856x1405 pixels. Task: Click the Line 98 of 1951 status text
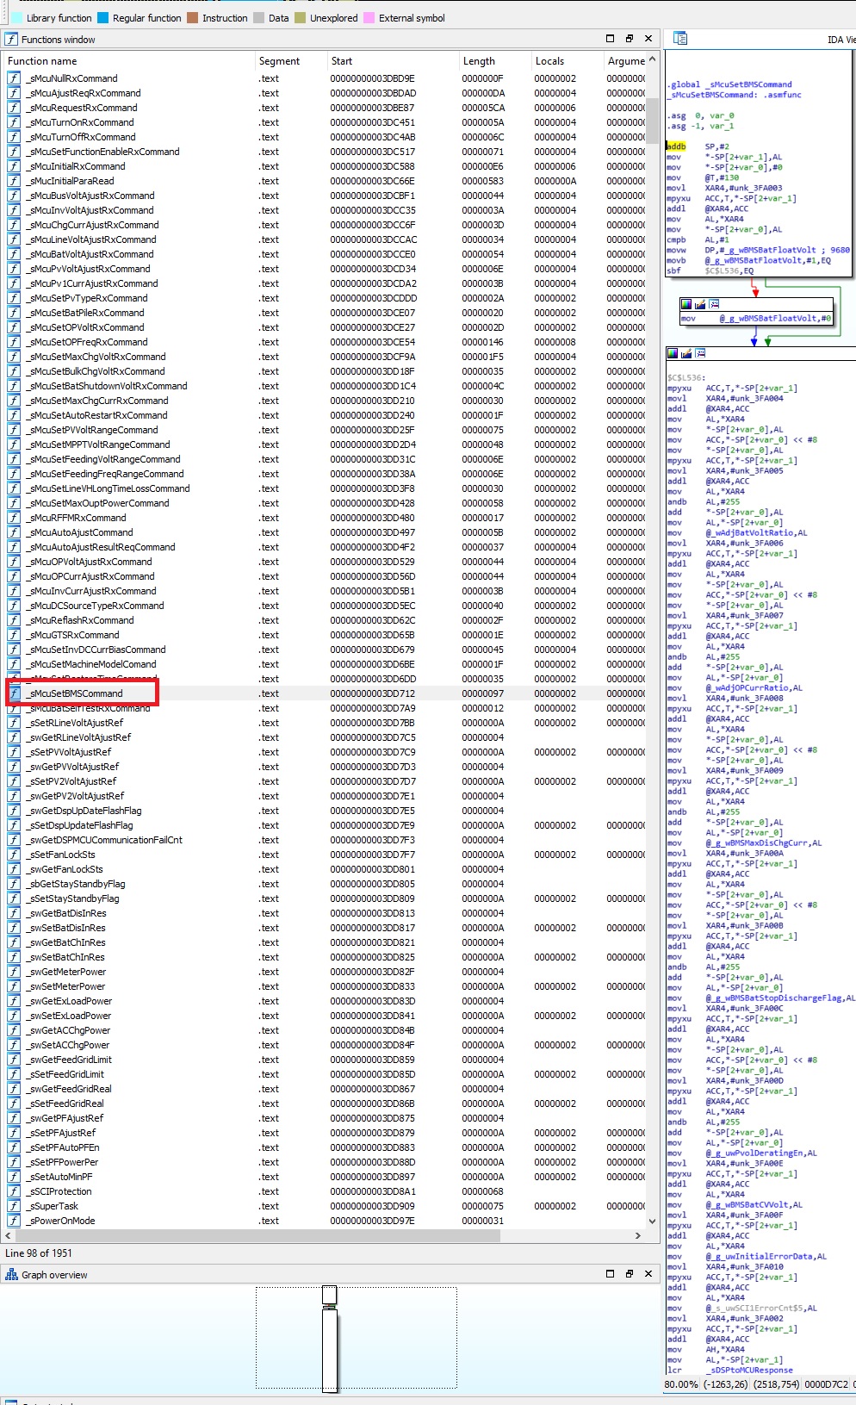[x=39, y=1253]
